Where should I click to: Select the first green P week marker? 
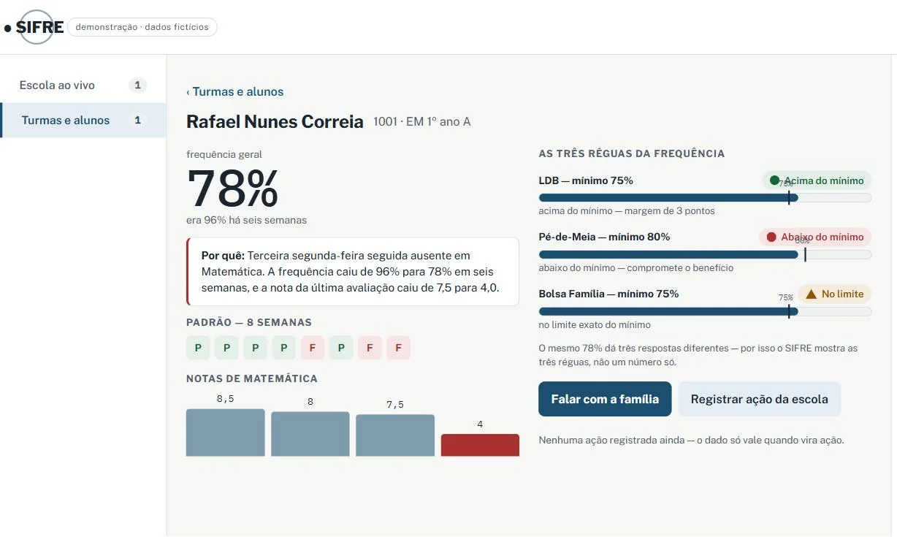point(198,348)
